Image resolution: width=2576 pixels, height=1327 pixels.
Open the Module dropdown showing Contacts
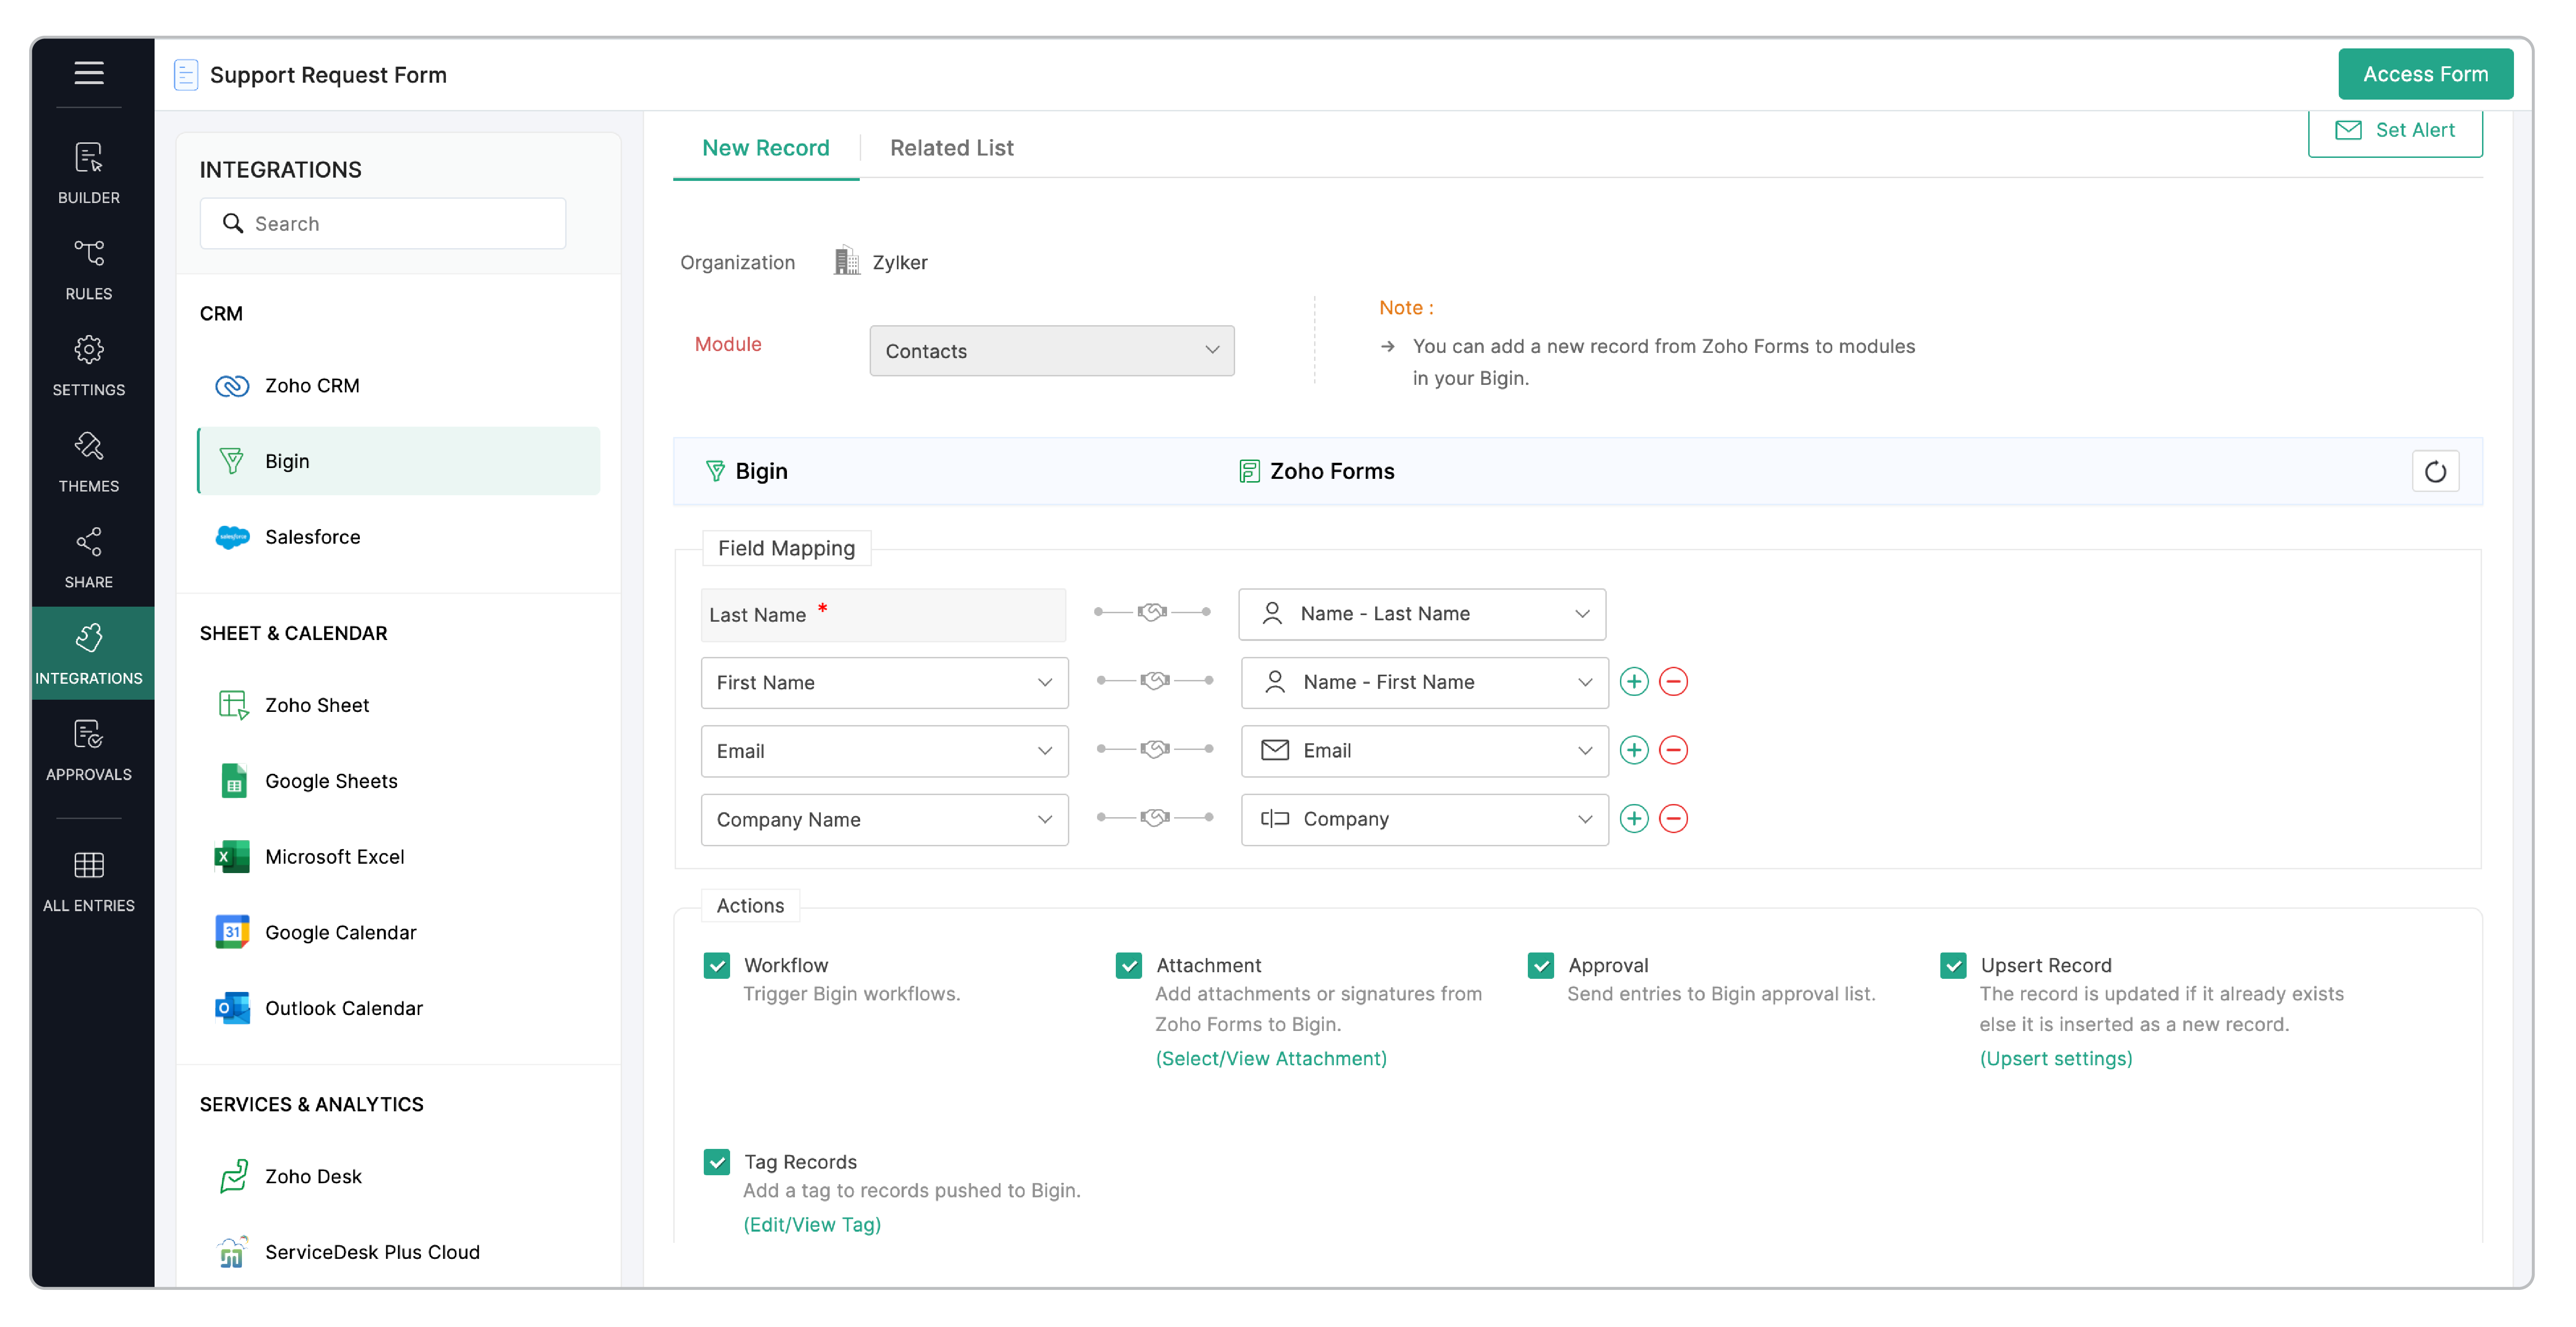pyautogui.click(x=1051, y=351)
